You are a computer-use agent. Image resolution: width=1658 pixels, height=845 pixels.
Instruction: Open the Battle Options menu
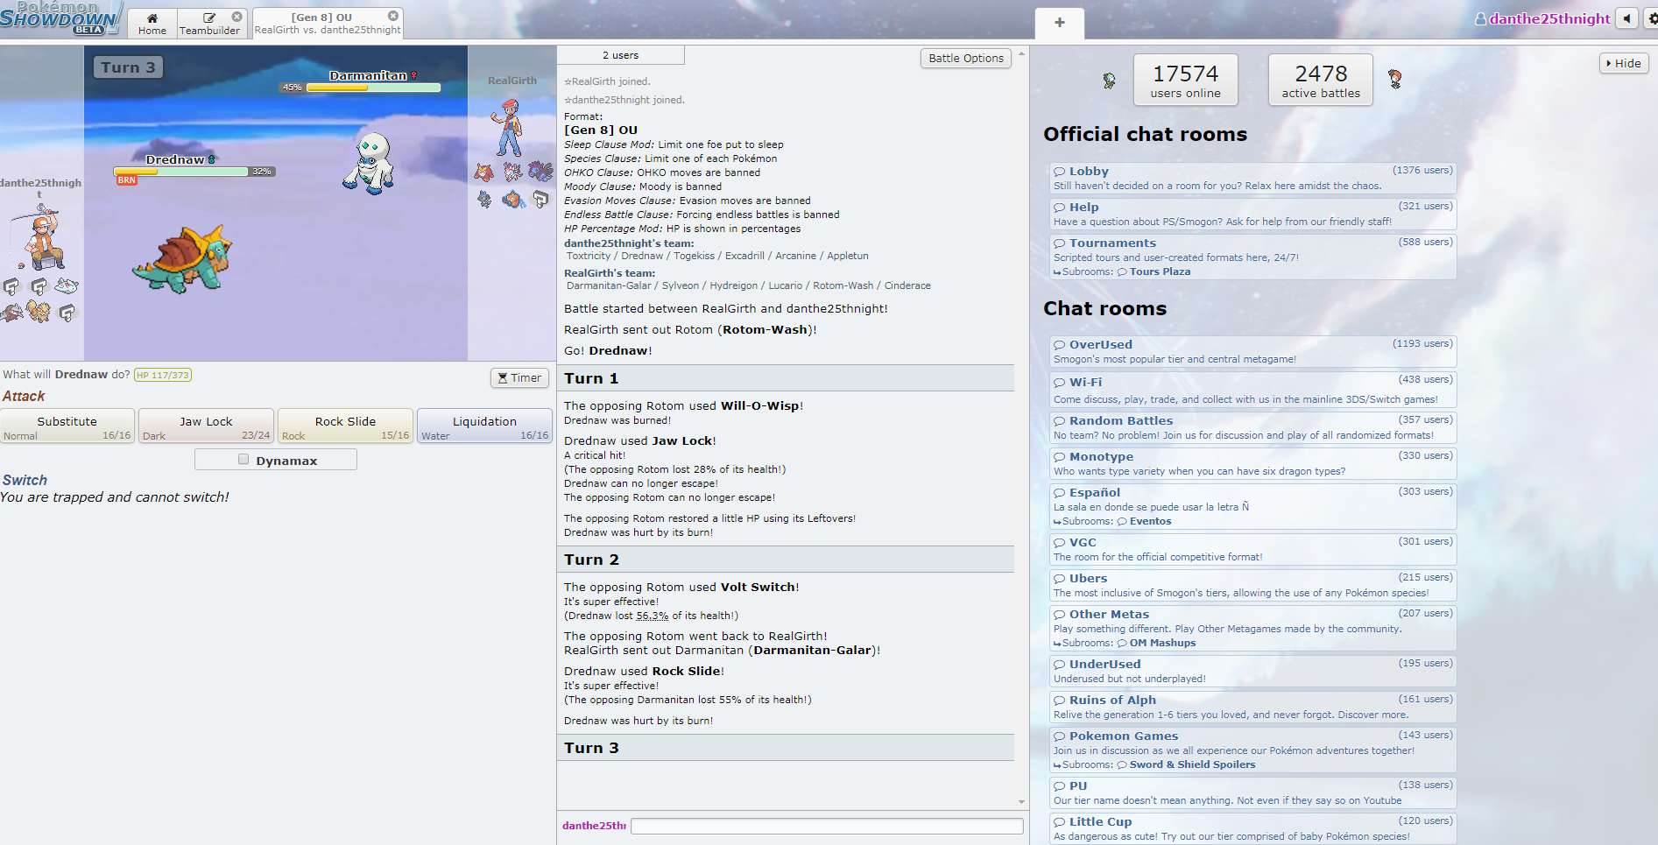coord(966,58)
